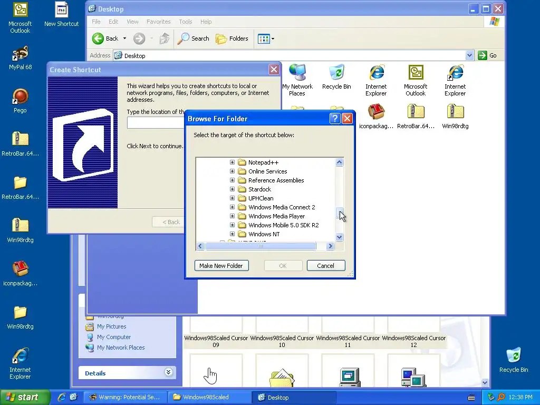Select the iconpackag... icon in Desktop window

pyautogui.click(x=376, y=117)
